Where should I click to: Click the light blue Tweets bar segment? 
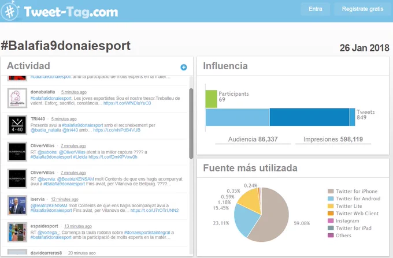[x=238, y=117]
